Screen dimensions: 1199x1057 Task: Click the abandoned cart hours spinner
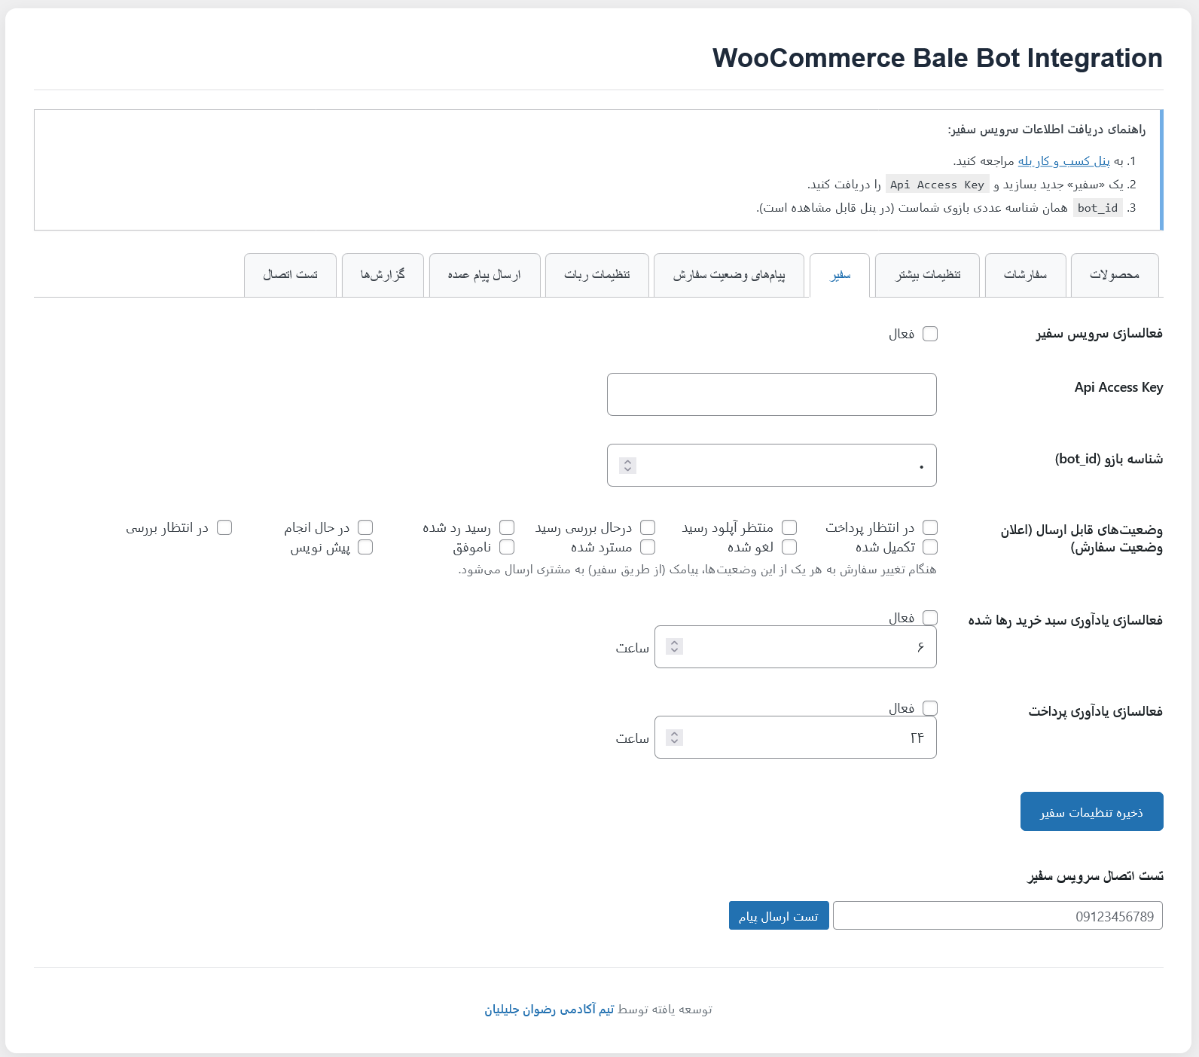tap(675, 646)
